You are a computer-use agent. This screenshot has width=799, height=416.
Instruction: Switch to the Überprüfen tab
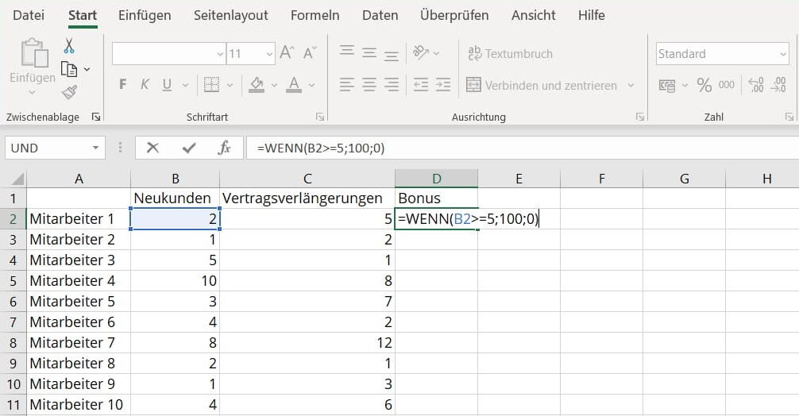pyautogui.click(x=454, y=15)
